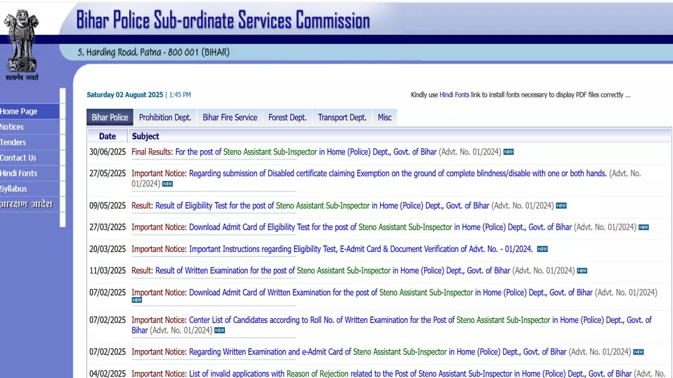Click date 30/06/2025 in table
Viewport: 673px width, 378px height.
point(108,152)
